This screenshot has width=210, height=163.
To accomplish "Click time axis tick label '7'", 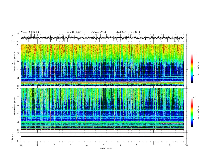I will click(137, 145).
